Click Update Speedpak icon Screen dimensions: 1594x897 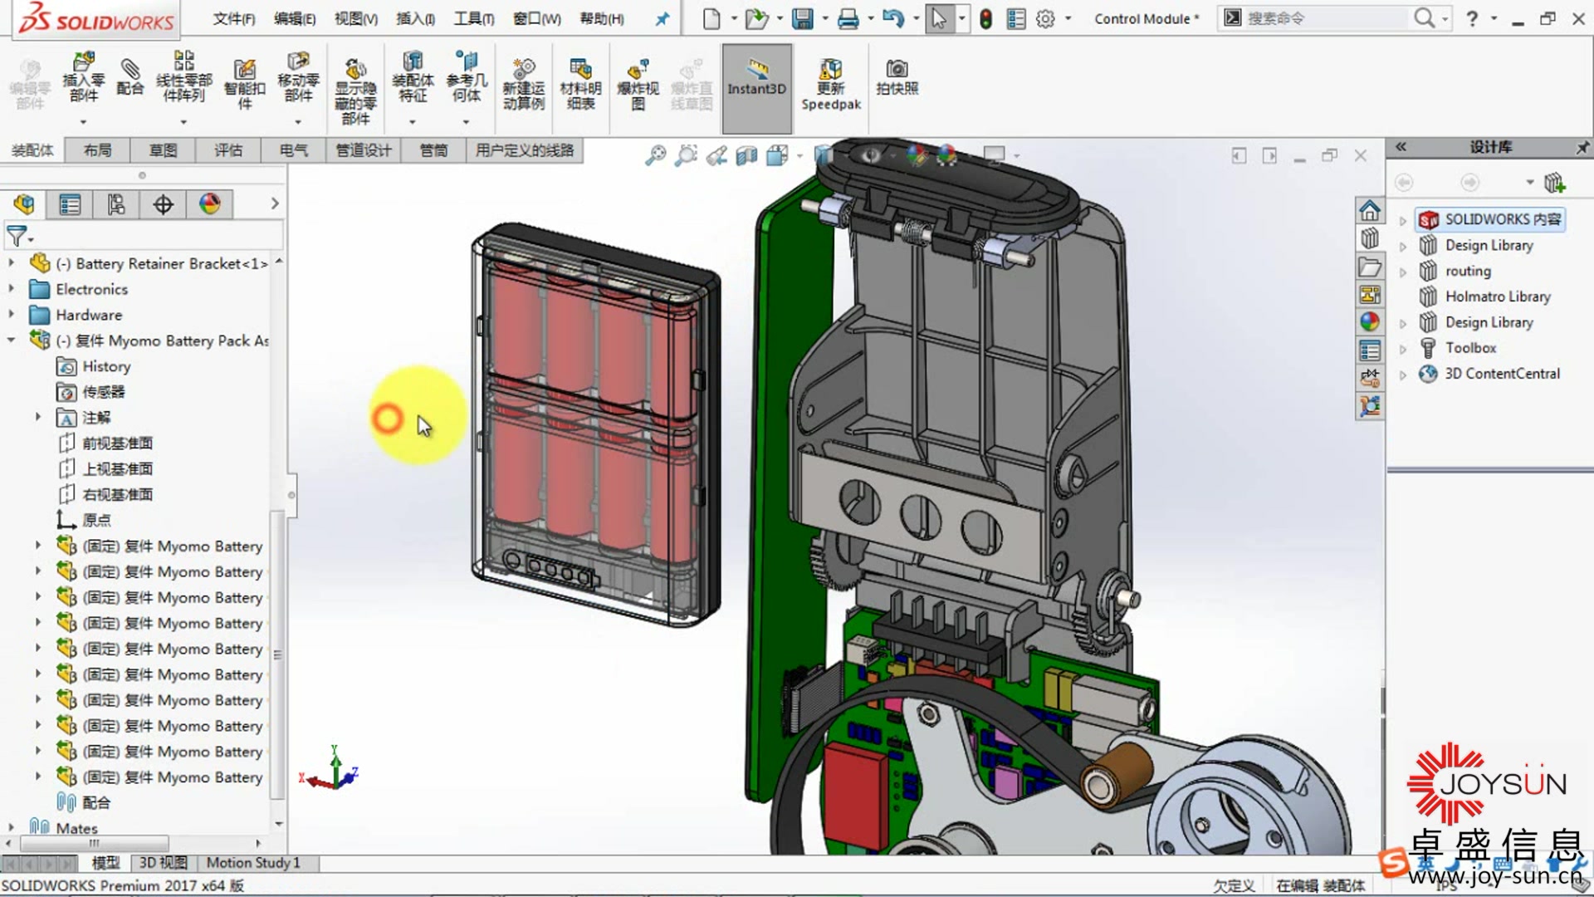tap(831, 85)
